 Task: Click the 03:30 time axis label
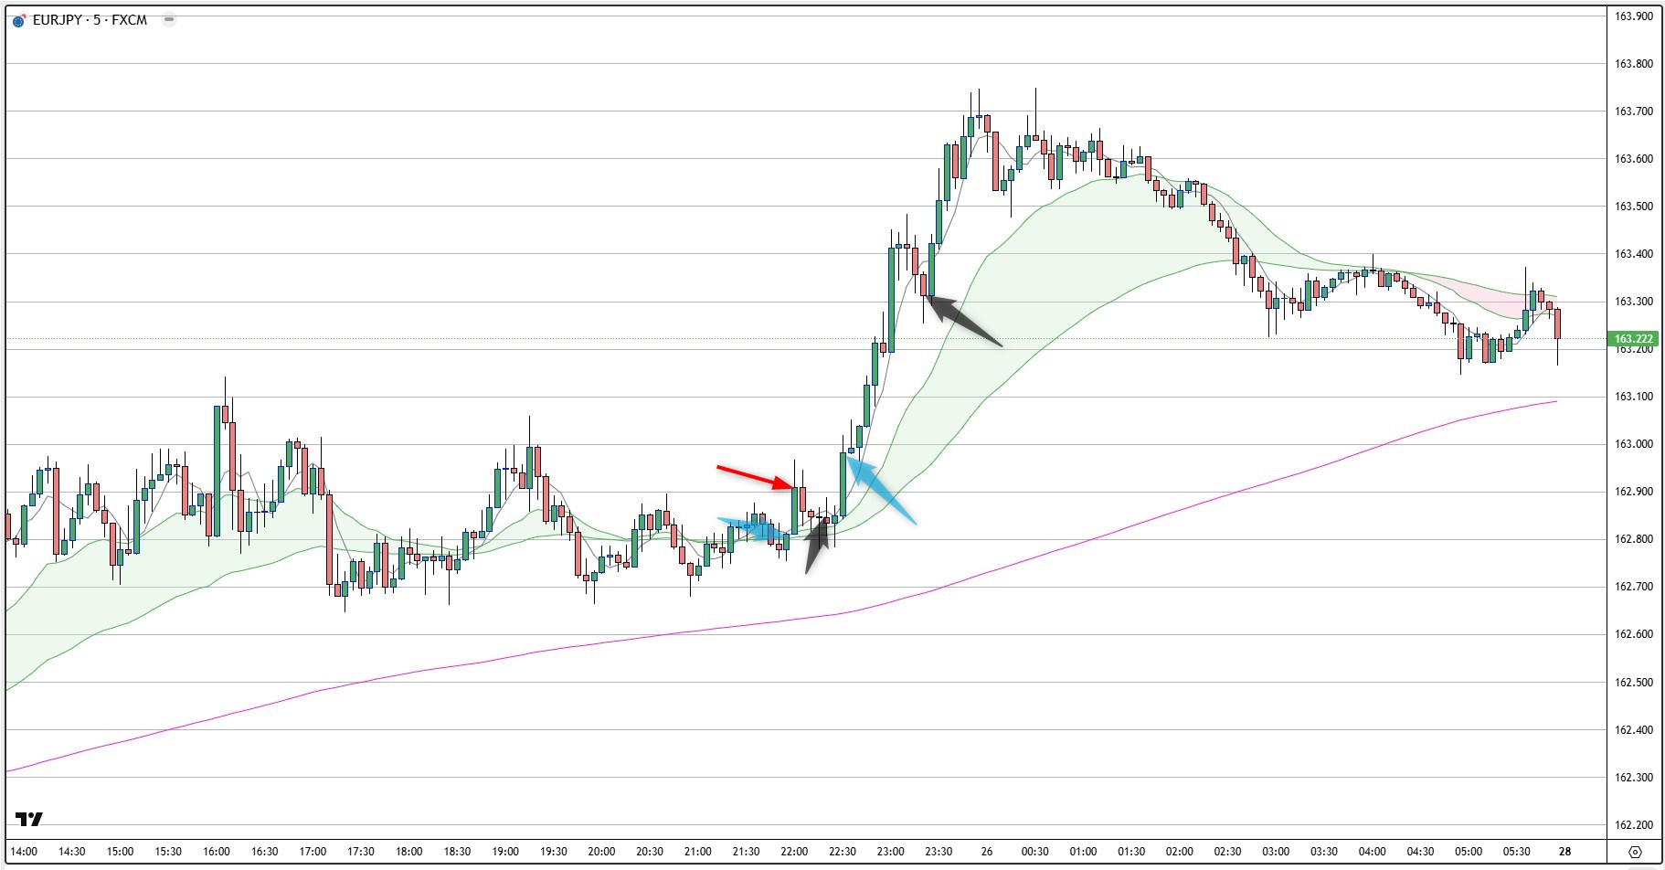click(1324, 851)
